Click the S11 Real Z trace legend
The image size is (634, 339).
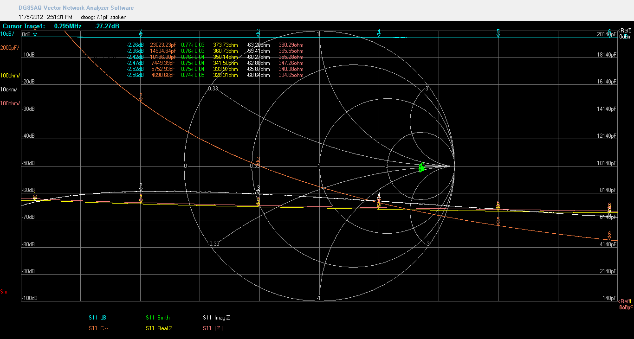coord(158,328)
